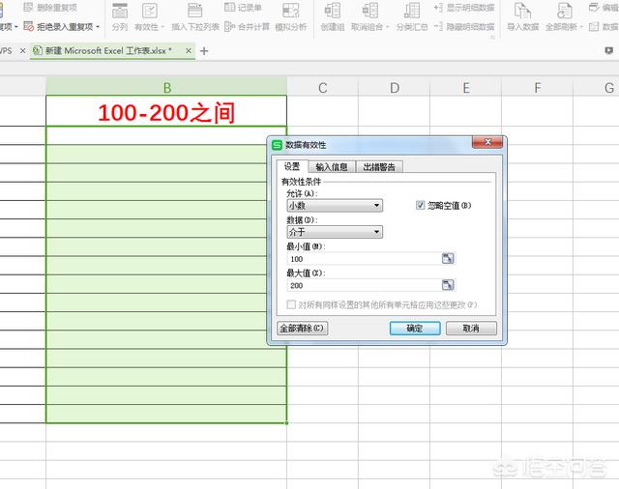Click the 全部刷新 refresh all icon

[x=565, y=11]
